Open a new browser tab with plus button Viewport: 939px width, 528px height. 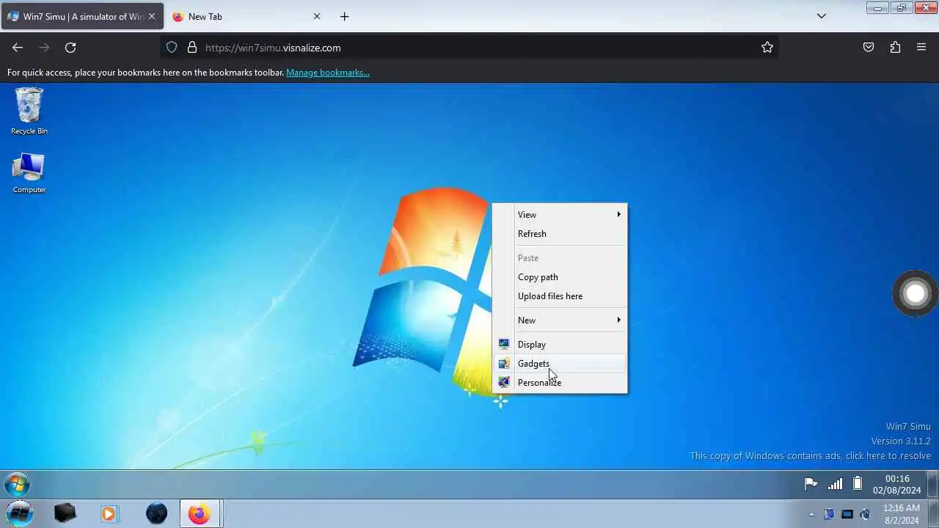[344, 16]
